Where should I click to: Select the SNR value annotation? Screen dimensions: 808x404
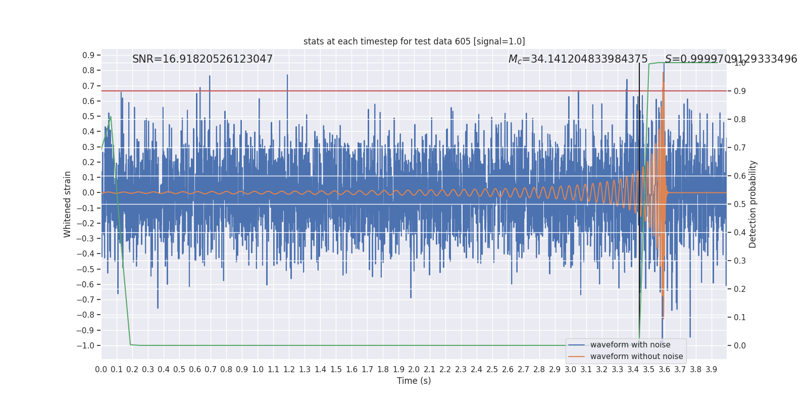(x=203, y=59)
